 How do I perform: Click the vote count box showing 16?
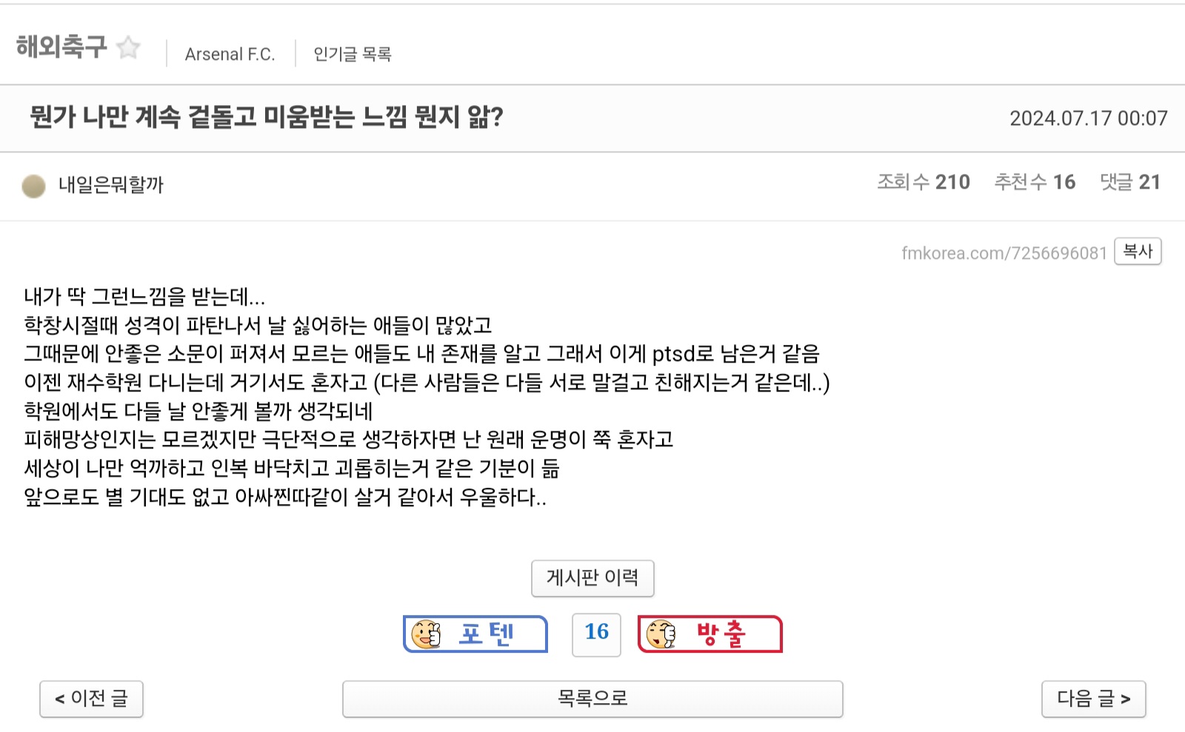pyautogui.click(x=596, y=634)
